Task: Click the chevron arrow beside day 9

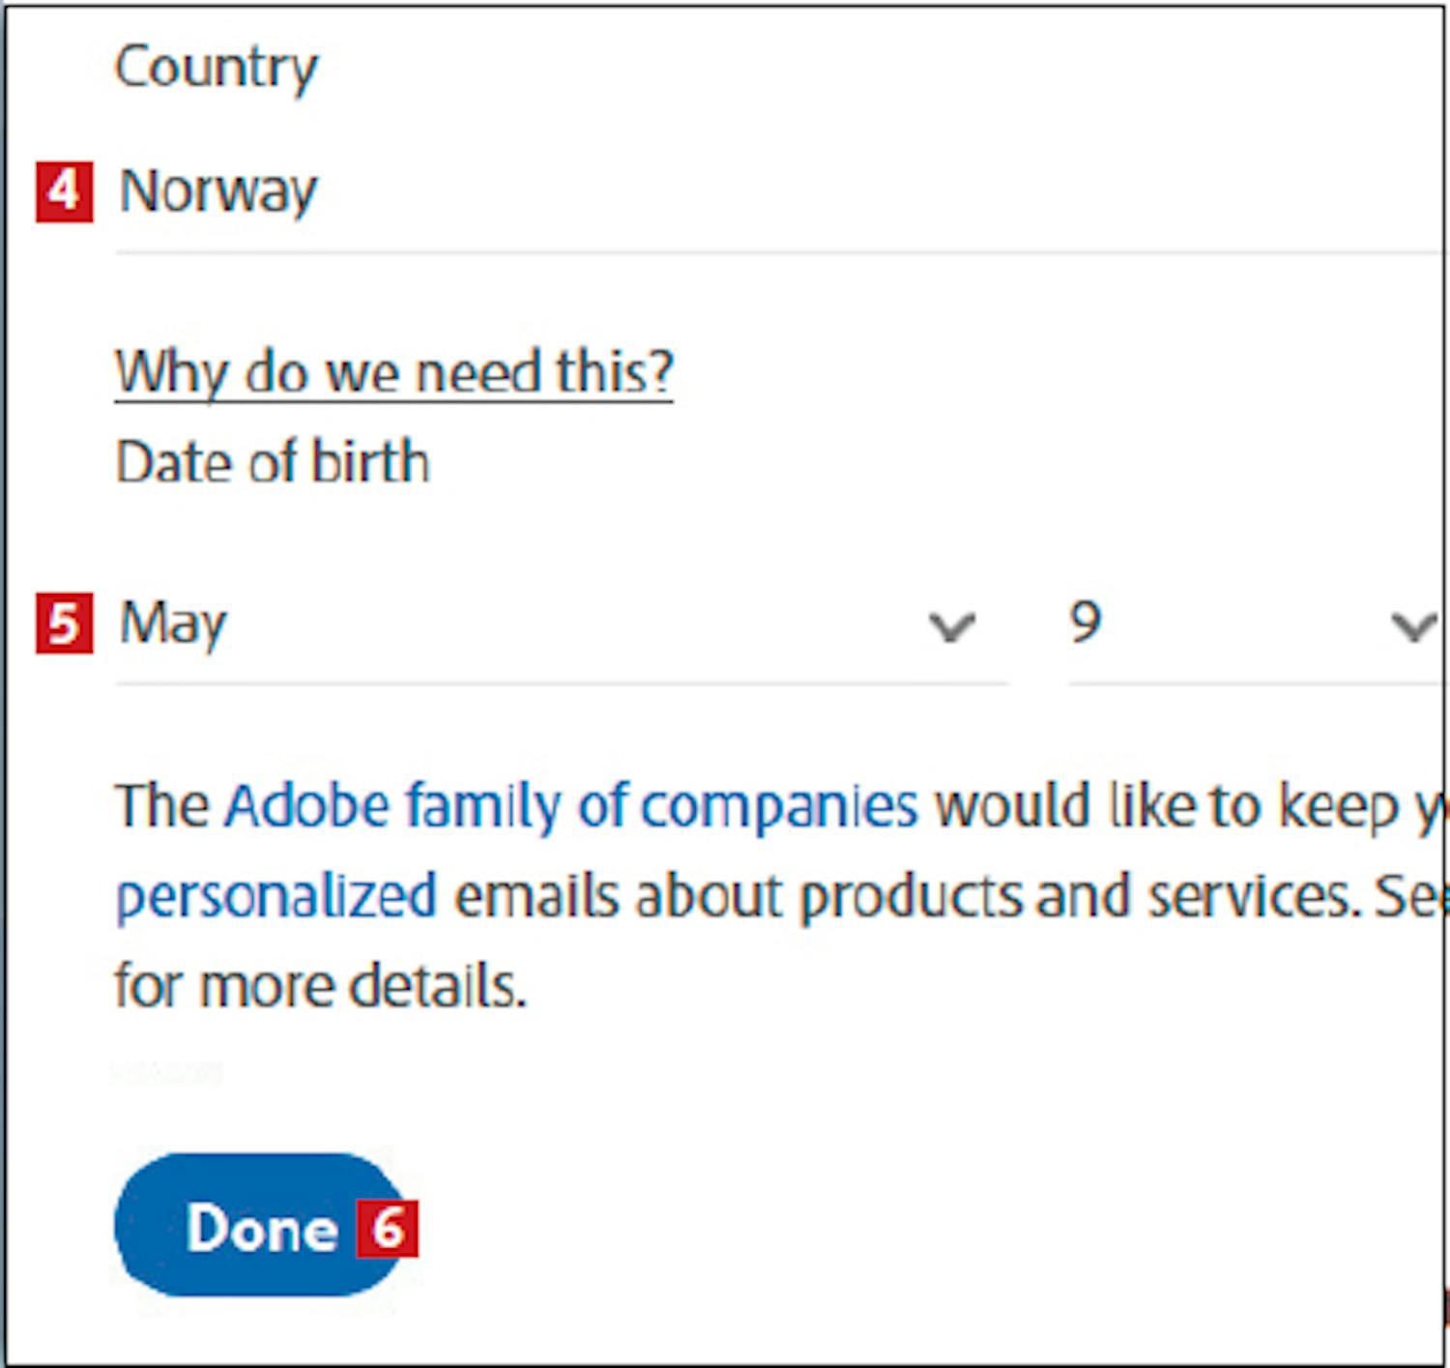Action: [1413, 626]
